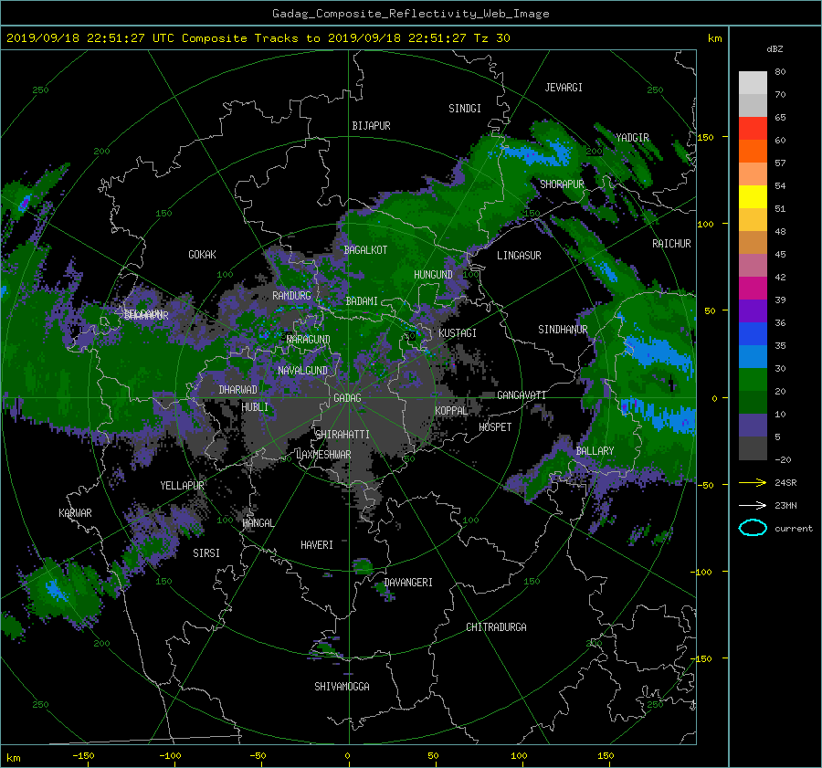Click the HANGAL city label

pos(258,523)
